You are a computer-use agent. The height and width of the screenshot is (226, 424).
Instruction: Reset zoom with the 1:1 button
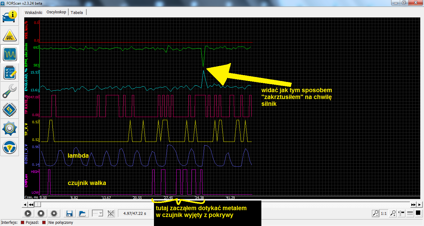[x=384, y=213]
